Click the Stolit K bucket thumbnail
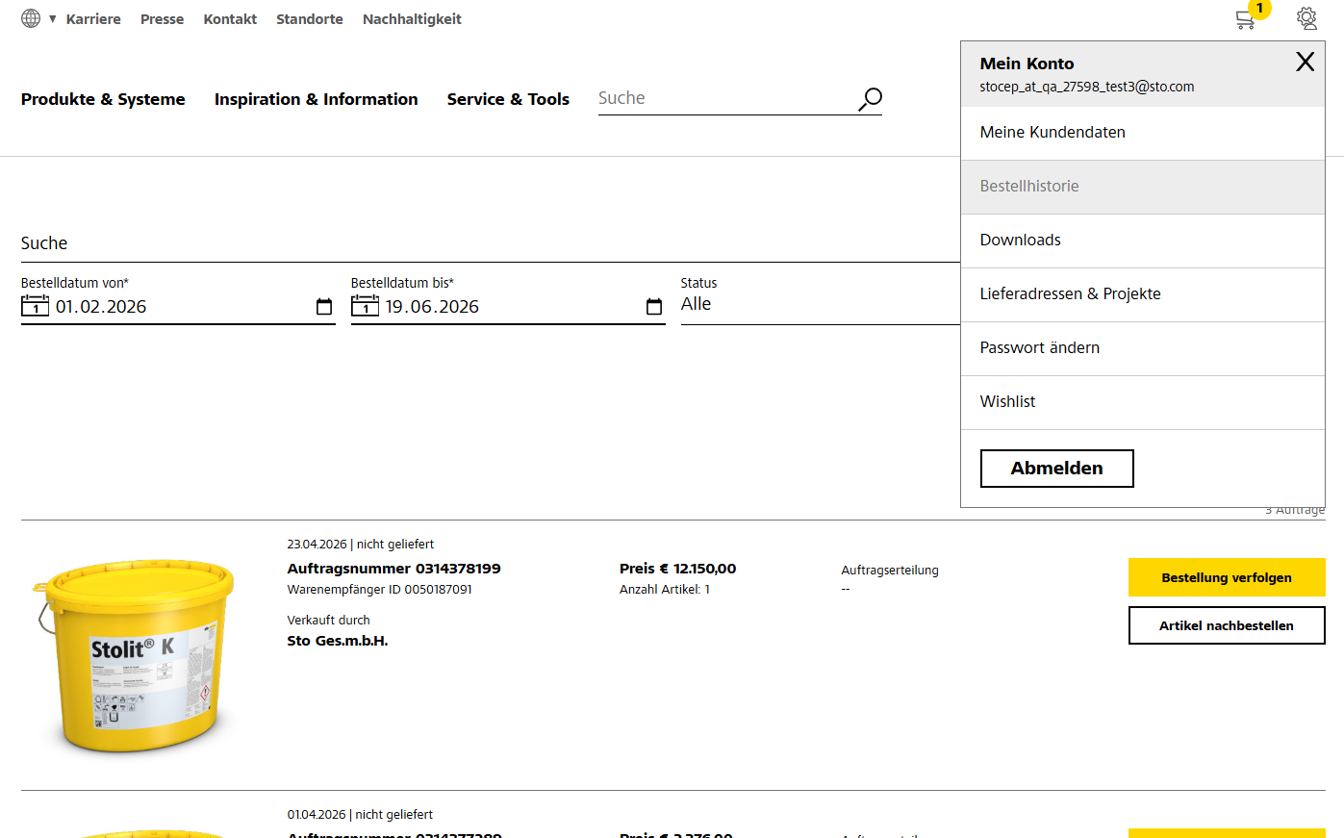The height and width of the screenshot is (838, 1344). point(134,655)
